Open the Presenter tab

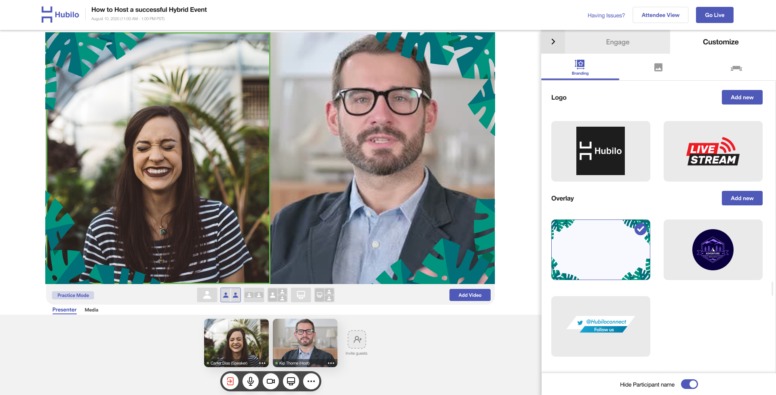(x=64, y=310)
